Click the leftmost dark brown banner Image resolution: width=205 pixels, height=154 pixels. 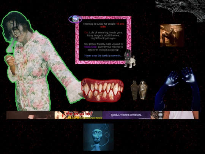[30, 115]
